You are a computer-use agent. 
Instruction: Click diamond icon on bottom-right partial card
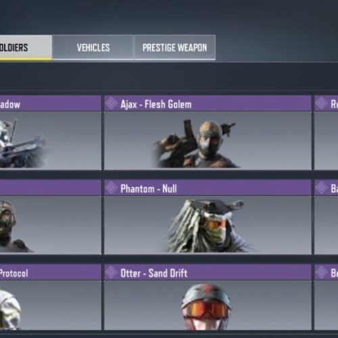pos(321,272)
